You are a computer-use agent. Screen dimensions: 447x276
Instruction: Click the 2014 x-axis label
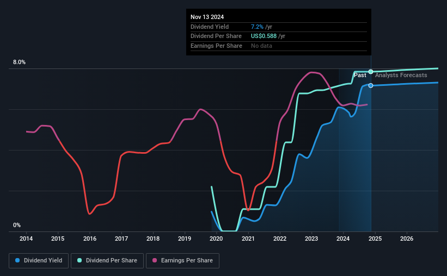click(x=26, y=239)
